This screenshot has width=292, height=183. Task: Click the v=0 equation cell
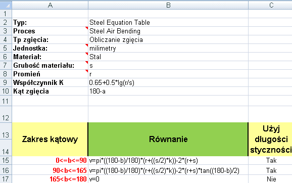click(168, 179)
